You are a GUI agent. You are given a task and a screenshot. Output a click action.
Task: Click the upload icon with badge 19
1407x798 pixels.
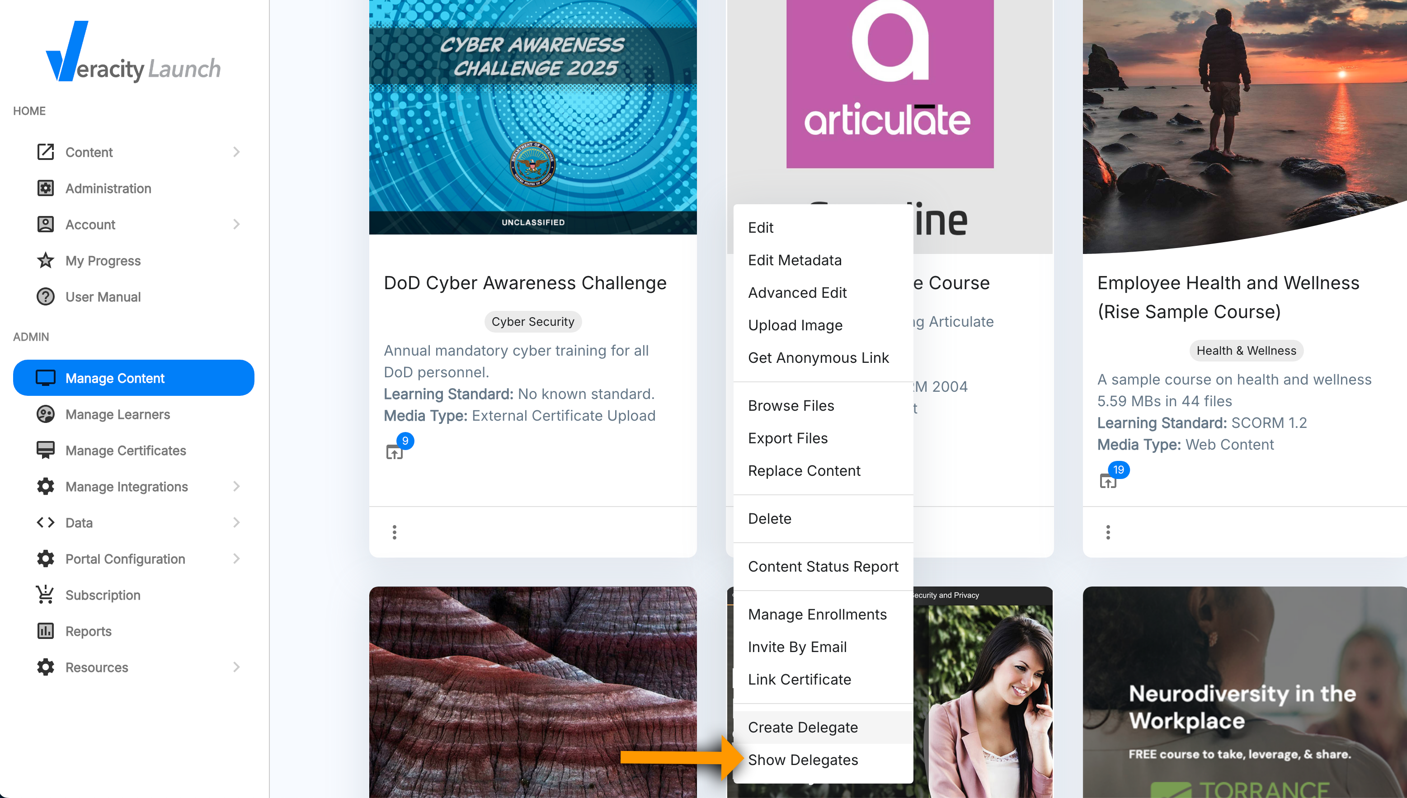1108,481
